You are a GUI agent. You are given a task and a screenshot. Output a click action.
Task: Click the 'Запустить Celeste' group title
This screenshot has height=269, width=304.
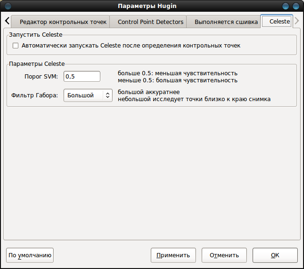click(36, 35)
